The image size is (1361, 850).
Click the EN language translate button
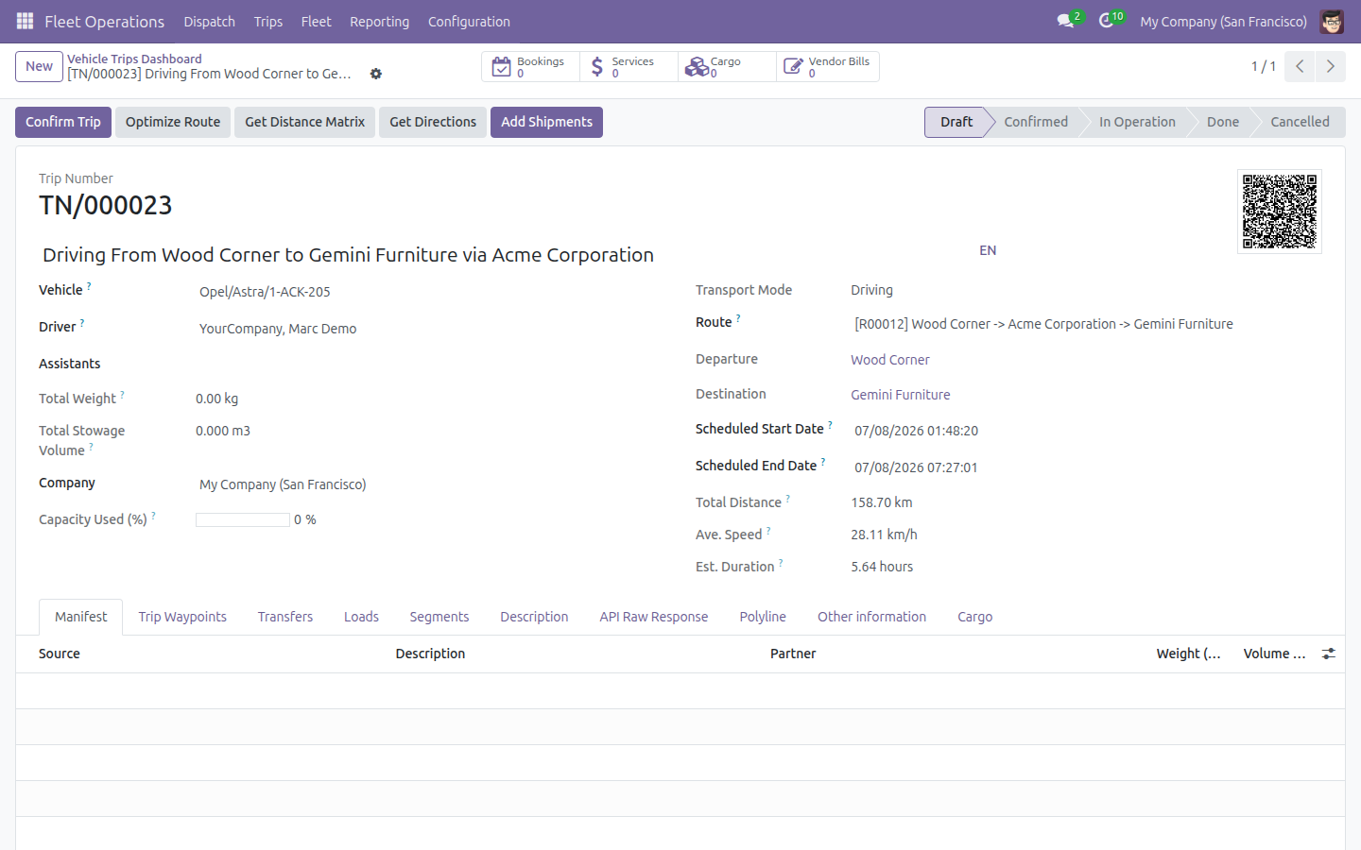(x=988, y=250)
